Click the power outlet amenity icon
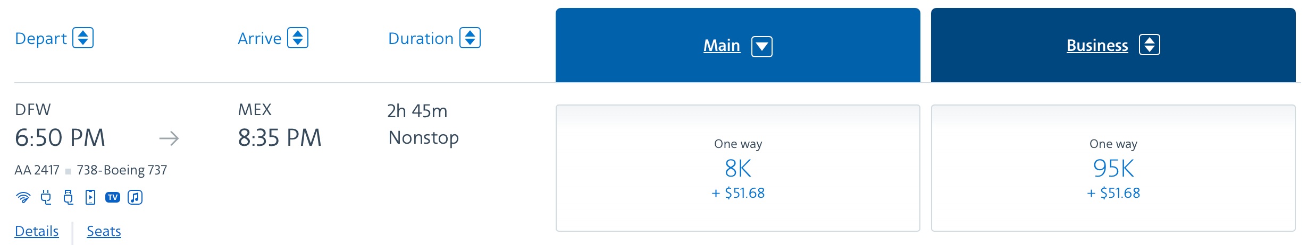Image resolution: width=1307 pixels, height=245 pixels. (x=46, y=197)
